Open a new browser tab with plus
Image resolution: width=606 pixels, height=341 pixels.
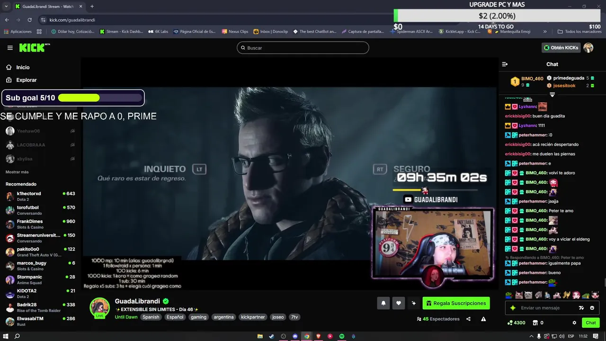click(92, 7)
